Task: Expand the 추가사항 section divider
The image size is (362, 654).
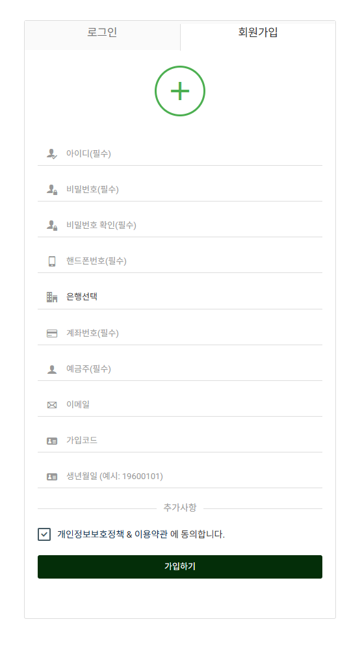Action: click(180, 508)
